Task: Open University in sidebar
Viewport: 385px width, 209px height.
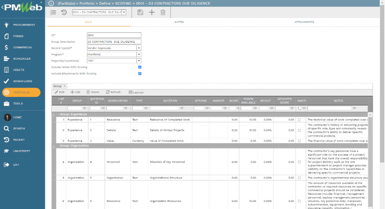Action: [22, 151]
